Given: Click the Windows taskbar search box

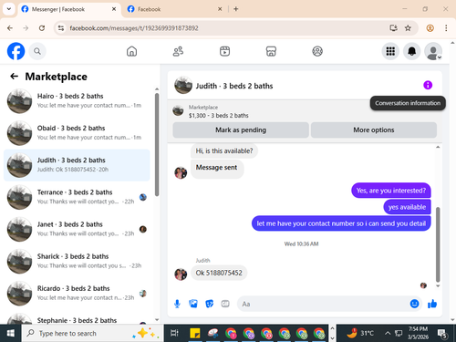Looking at the screenshot, I should pyautogui.click(x=92, y=333).
